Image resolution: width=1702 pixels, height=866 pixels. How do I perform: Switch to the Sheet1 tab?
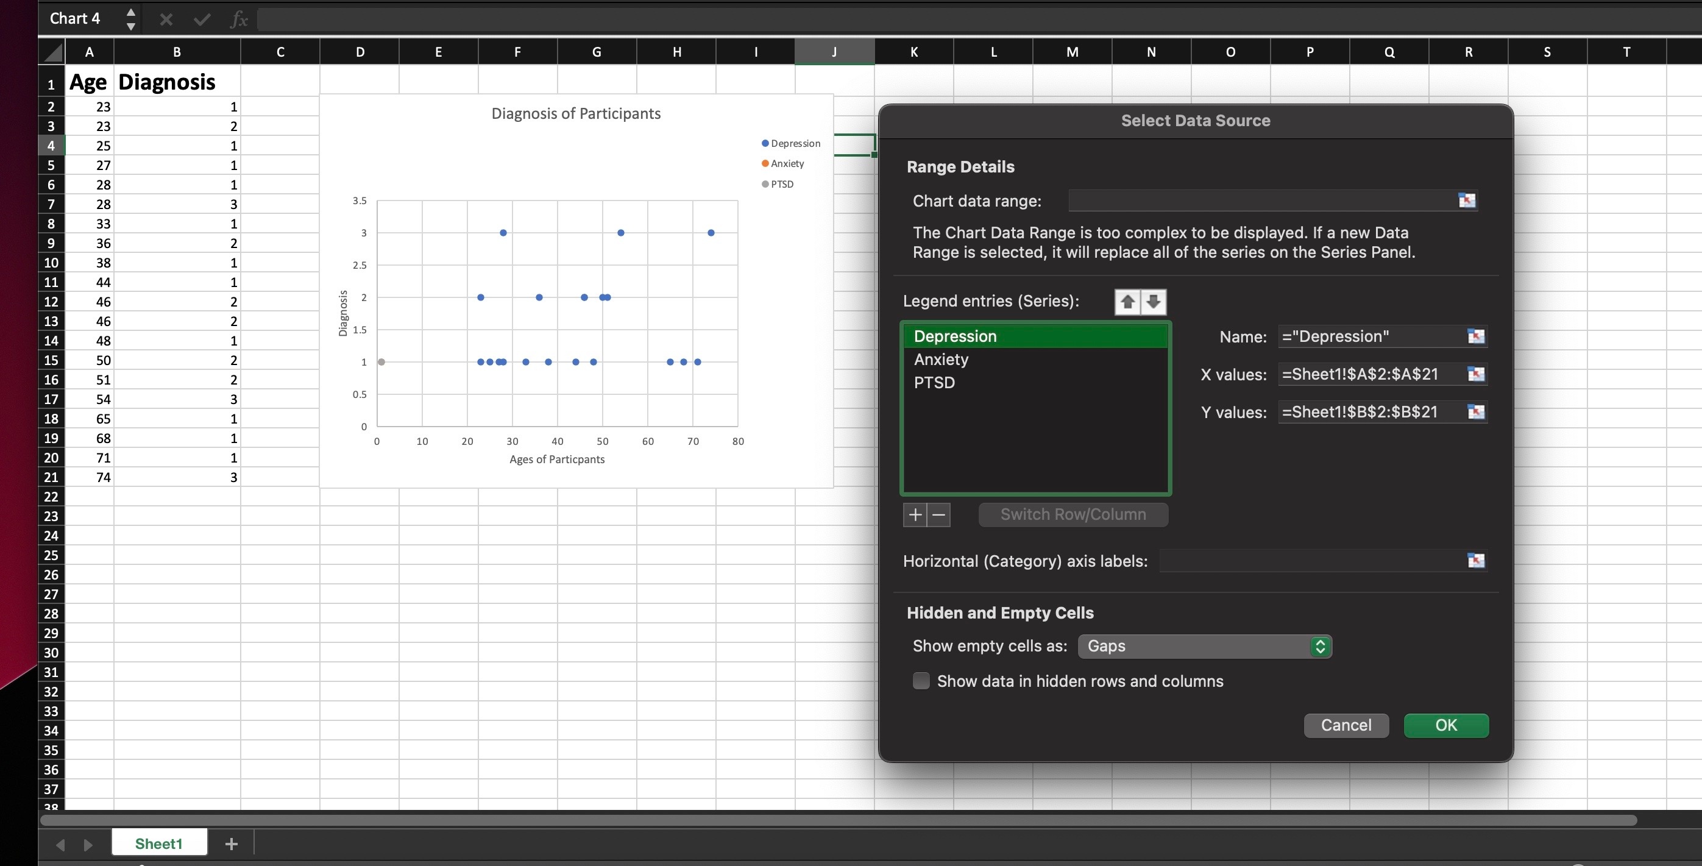(x=158, y=843)
